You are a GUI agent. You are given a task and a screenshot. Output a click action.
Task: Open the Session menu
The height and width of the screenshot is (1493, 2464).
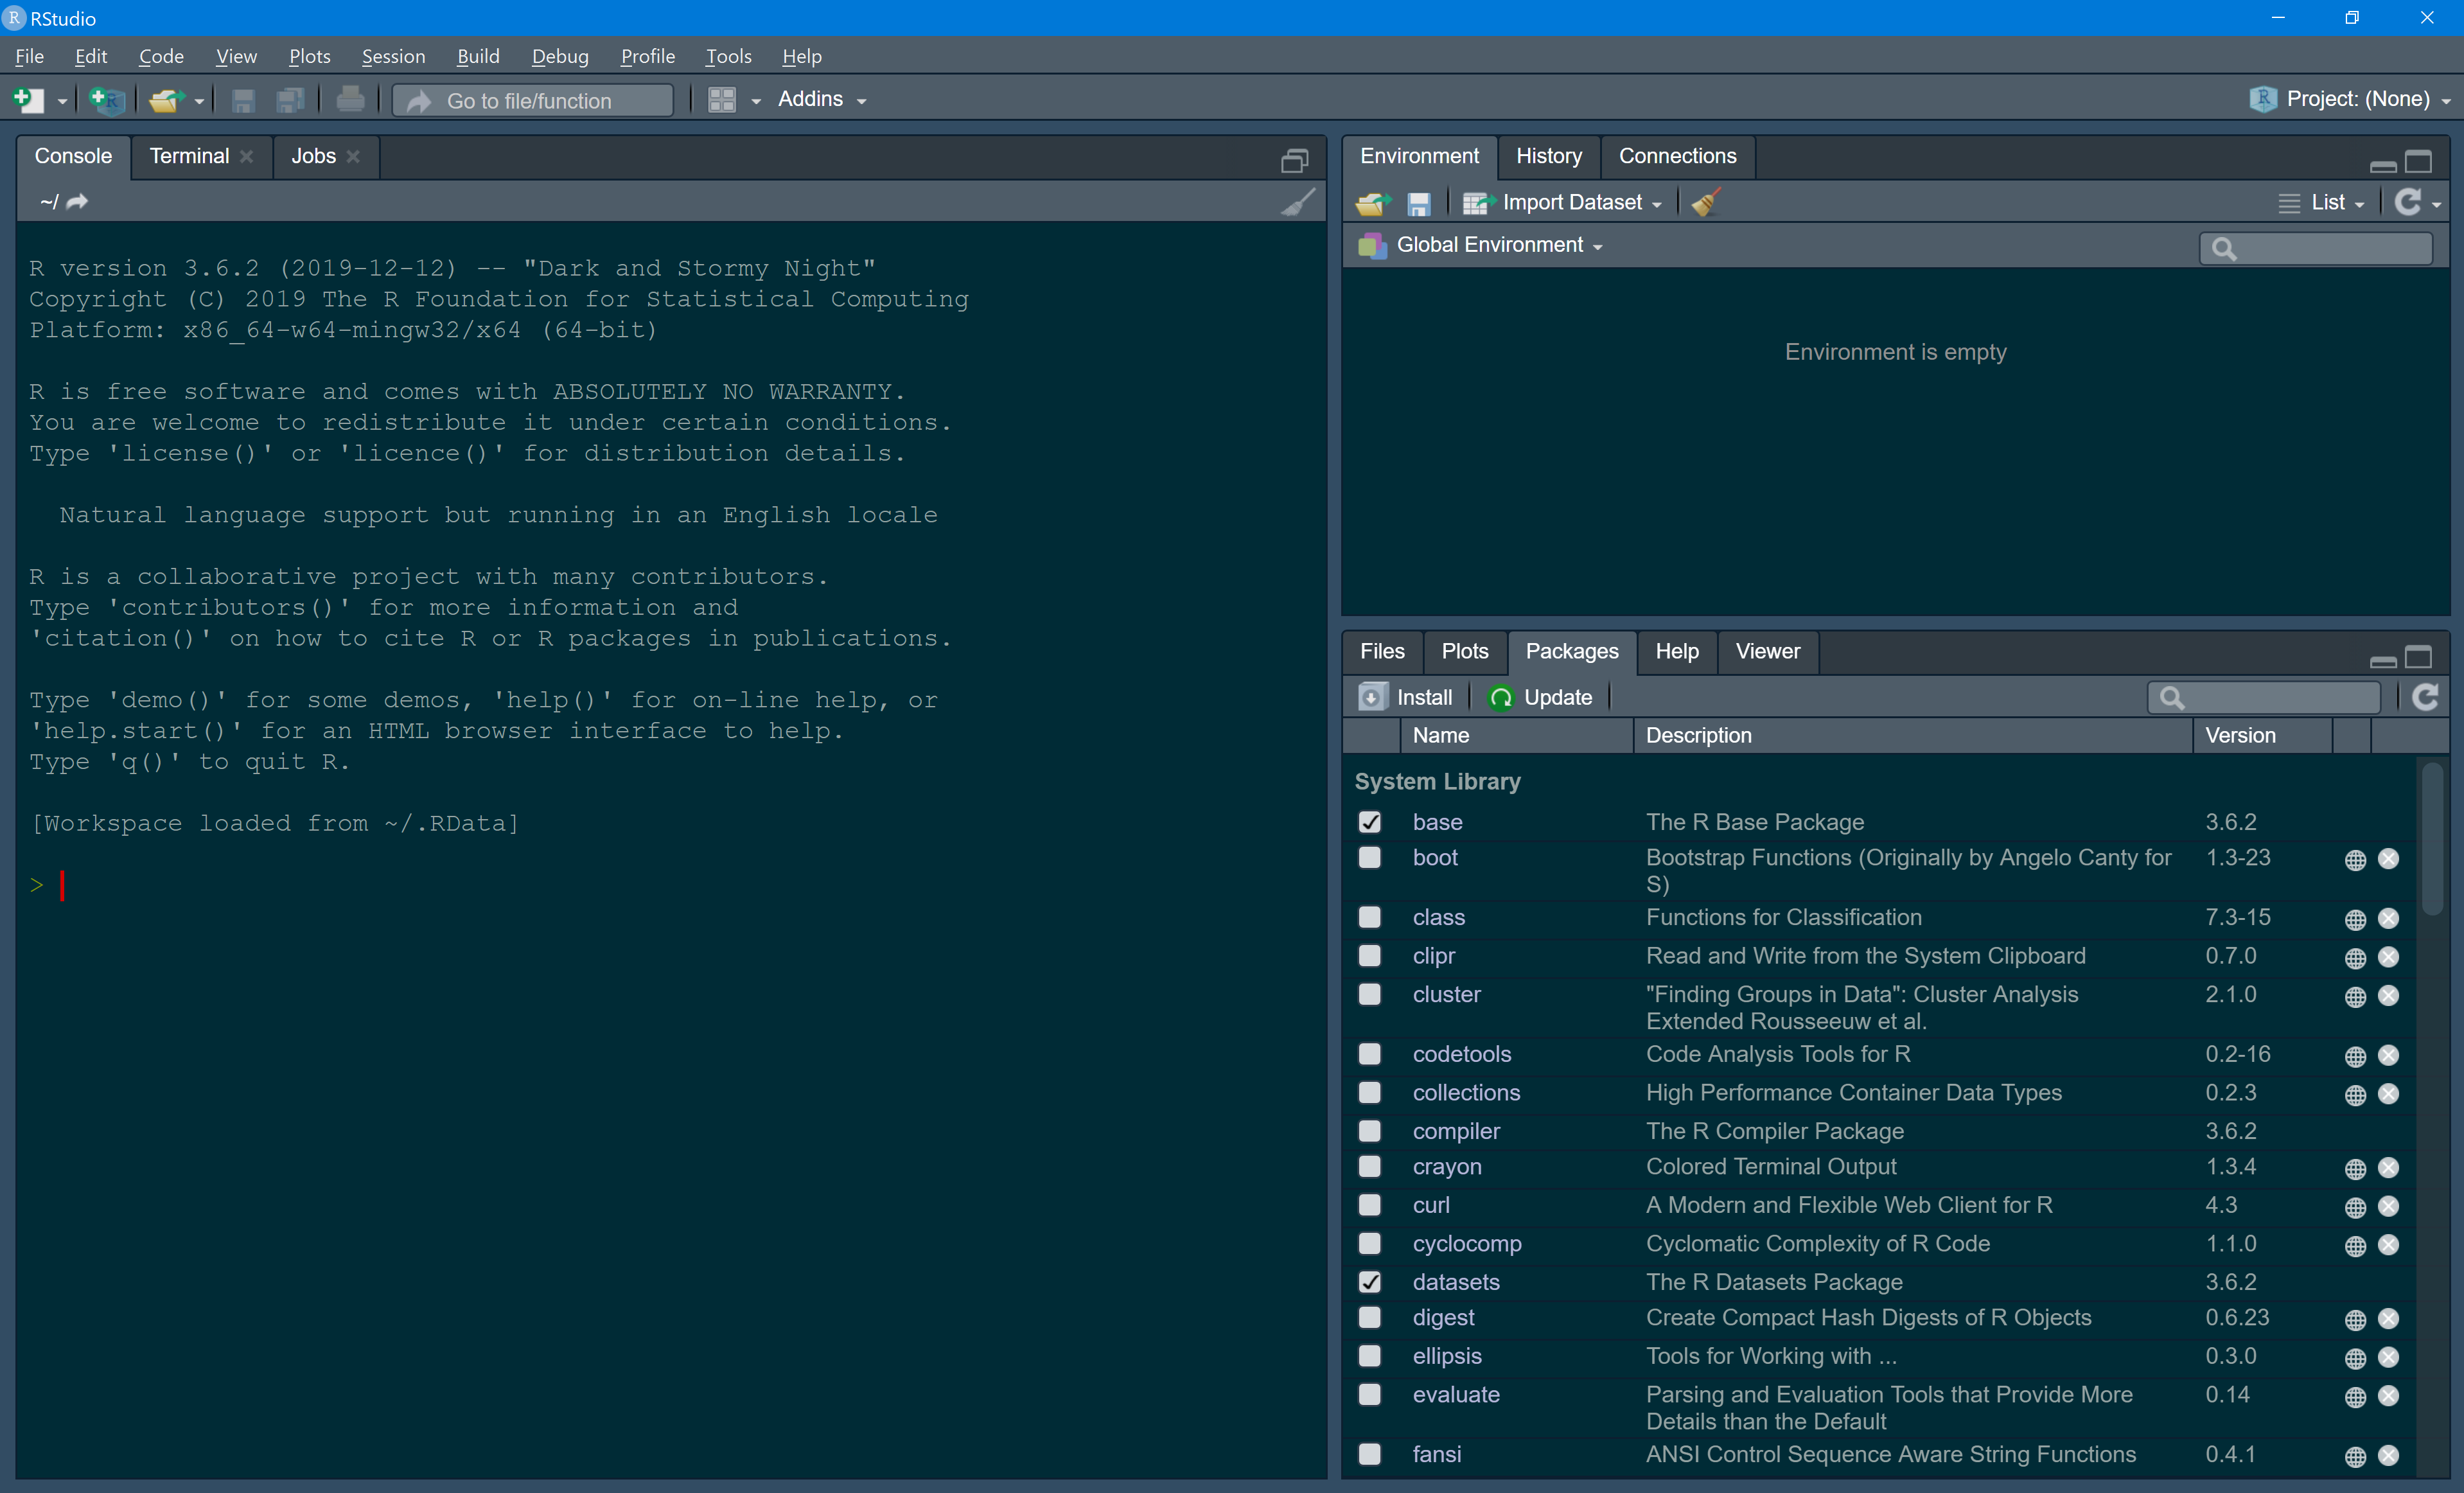(393, 56)
